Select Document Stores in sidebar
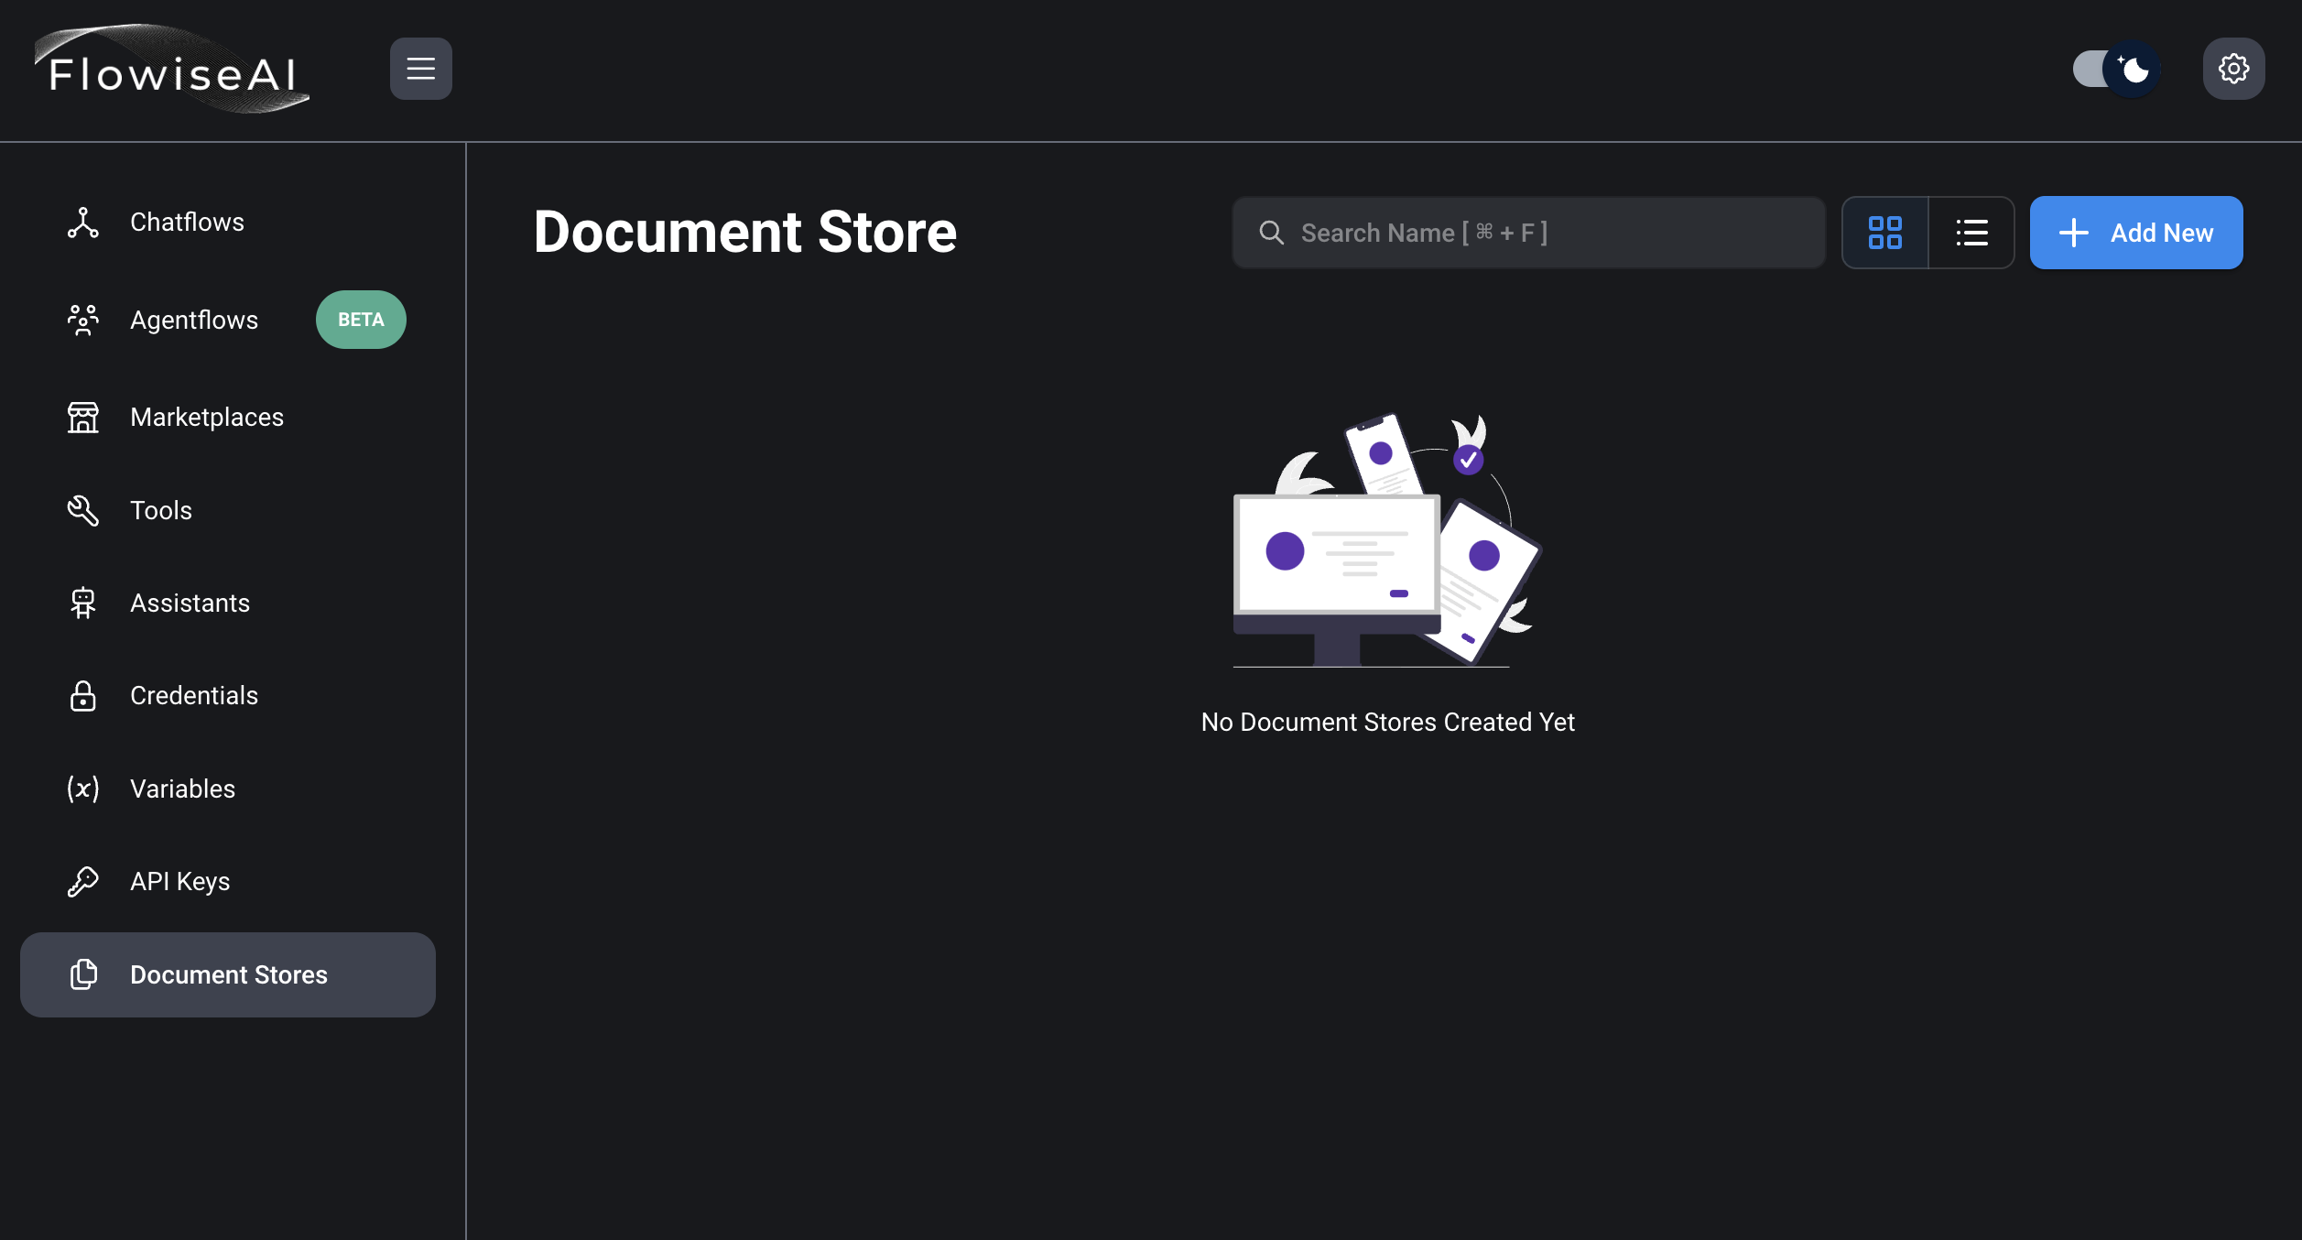 pyautogui.click(x=228, y=974)
